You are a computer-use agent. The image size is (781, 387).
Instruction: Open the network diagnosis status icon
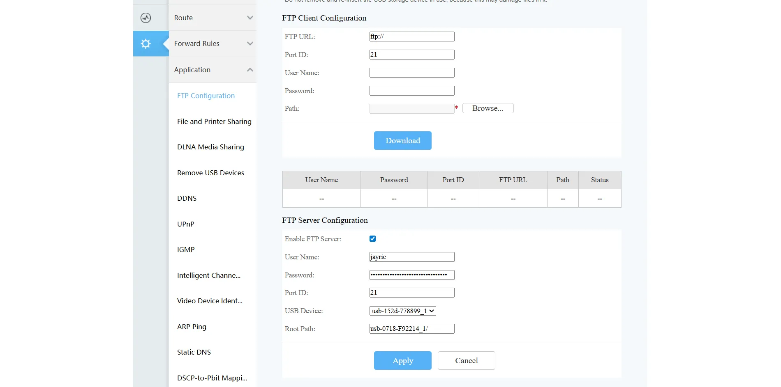[146, 18]
